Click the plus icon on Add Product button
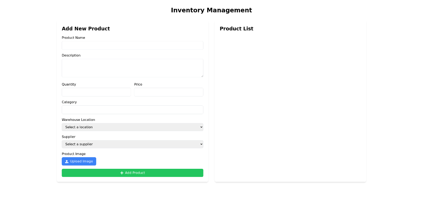The image size is (423, 222). pyautogui.click(x=122, y=173)
